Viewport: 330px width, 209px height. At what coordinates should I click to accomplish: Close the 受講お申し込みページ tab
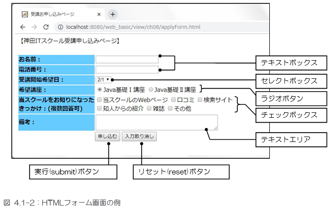pyautogui.click(x=99, y=14)
